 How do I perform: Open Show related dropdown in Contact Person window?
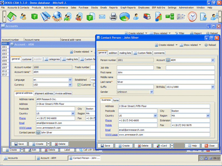190,45
